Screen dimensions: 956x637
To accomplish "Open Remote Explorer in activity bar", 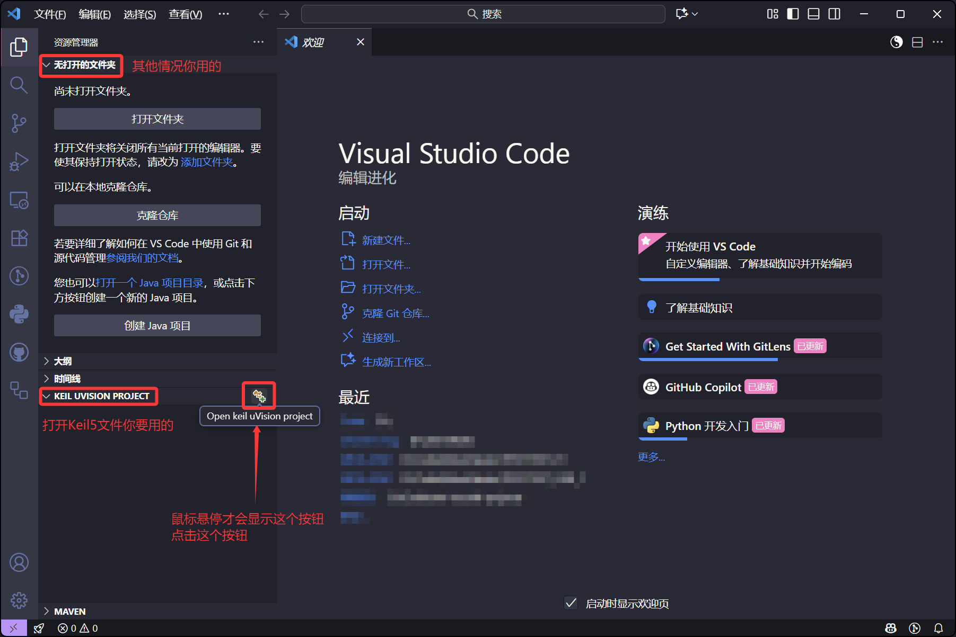I will coord(19,200).
